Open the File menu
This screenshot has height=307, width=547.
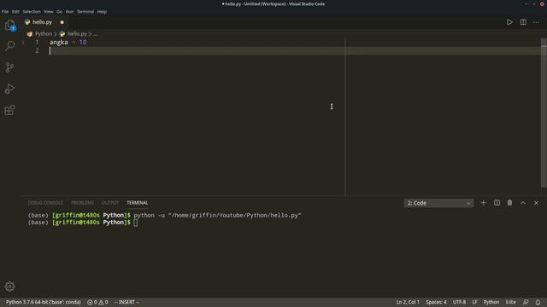(x=5, y=11)
